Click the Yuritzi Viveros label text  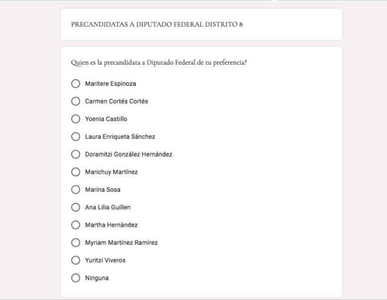pos(106,260)
